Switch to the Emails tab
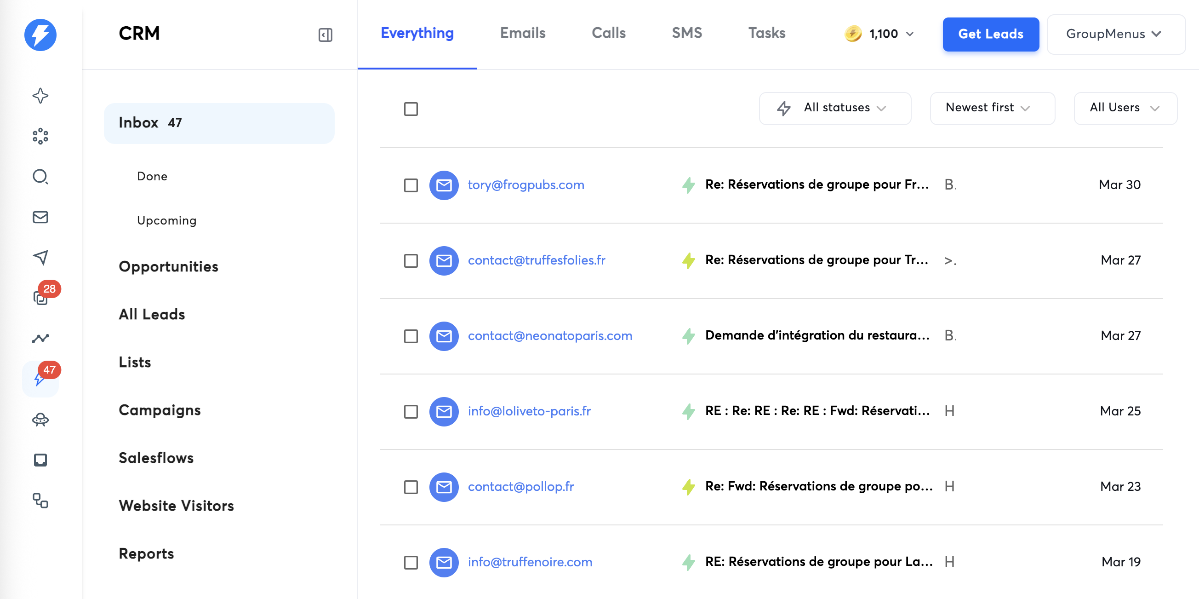The height and width of the screenshot is (599, 1199). pos(522,33)
